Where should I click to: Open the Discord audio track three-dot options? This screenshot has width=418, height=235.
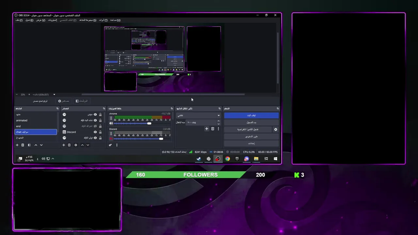coord(111,134)
